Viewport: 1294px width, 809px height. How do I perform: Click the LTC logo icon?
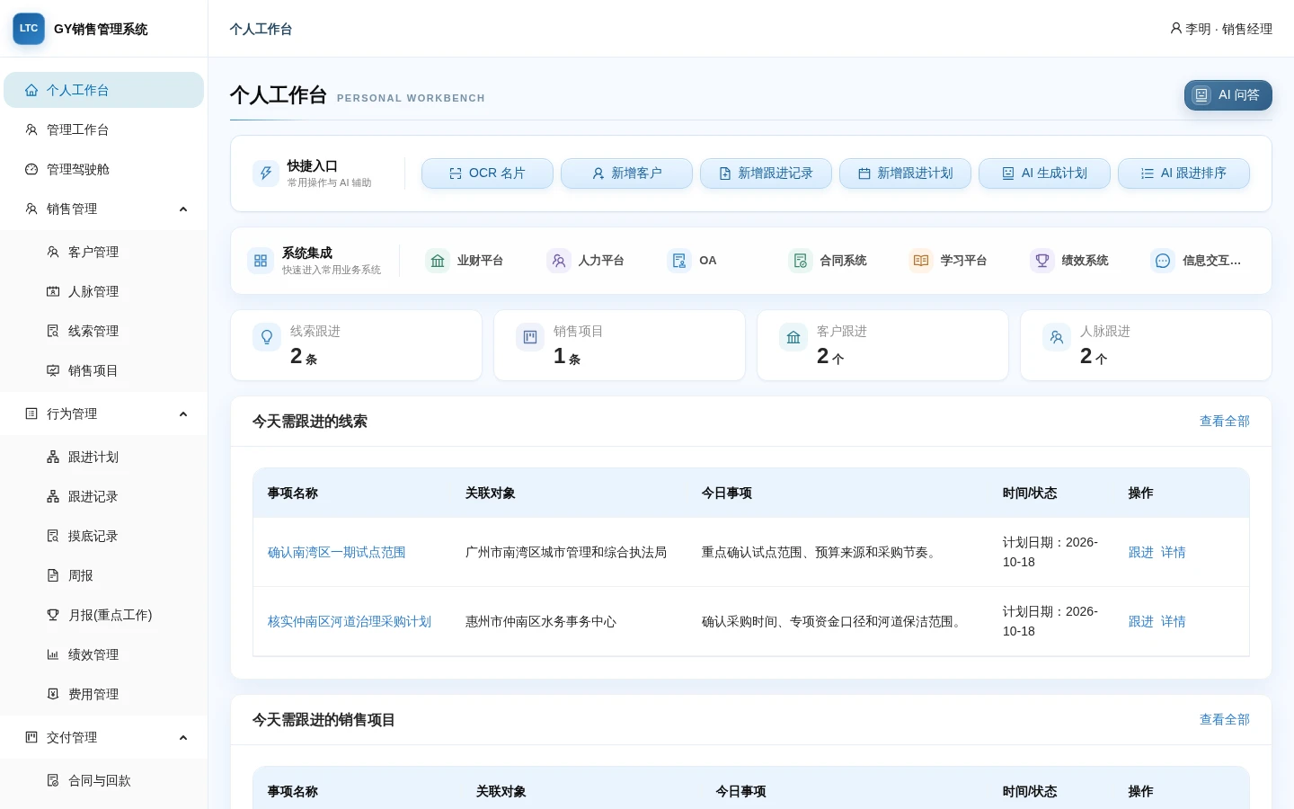click(x=29, y=29)
